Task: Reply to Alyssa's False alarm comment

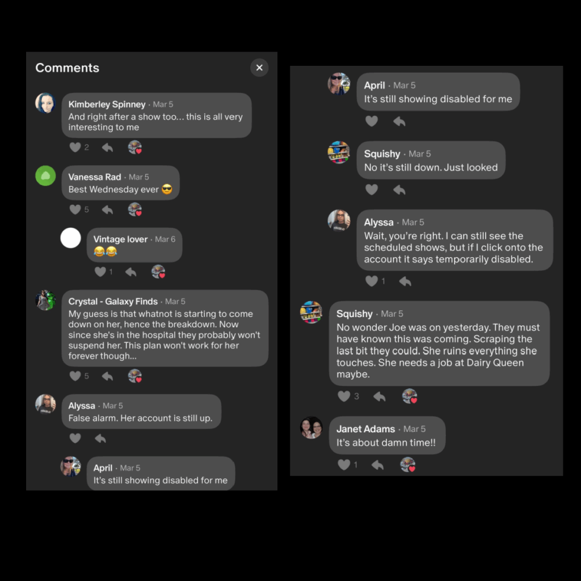Action: click(100, 439)
